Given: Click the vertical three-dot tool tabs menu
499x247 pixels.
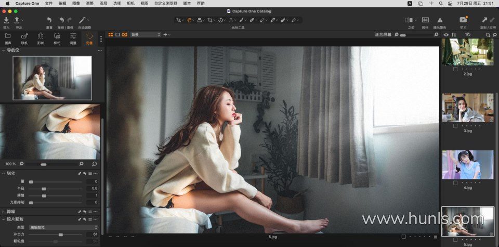Looking at the screenshot, I should coord(101,39).
